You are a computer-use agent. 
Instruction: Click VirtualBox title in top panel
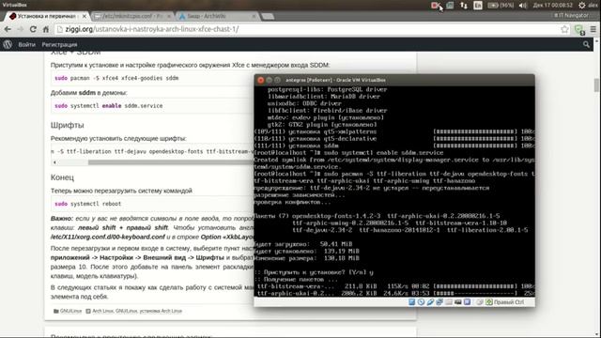[x=15, y=5]
